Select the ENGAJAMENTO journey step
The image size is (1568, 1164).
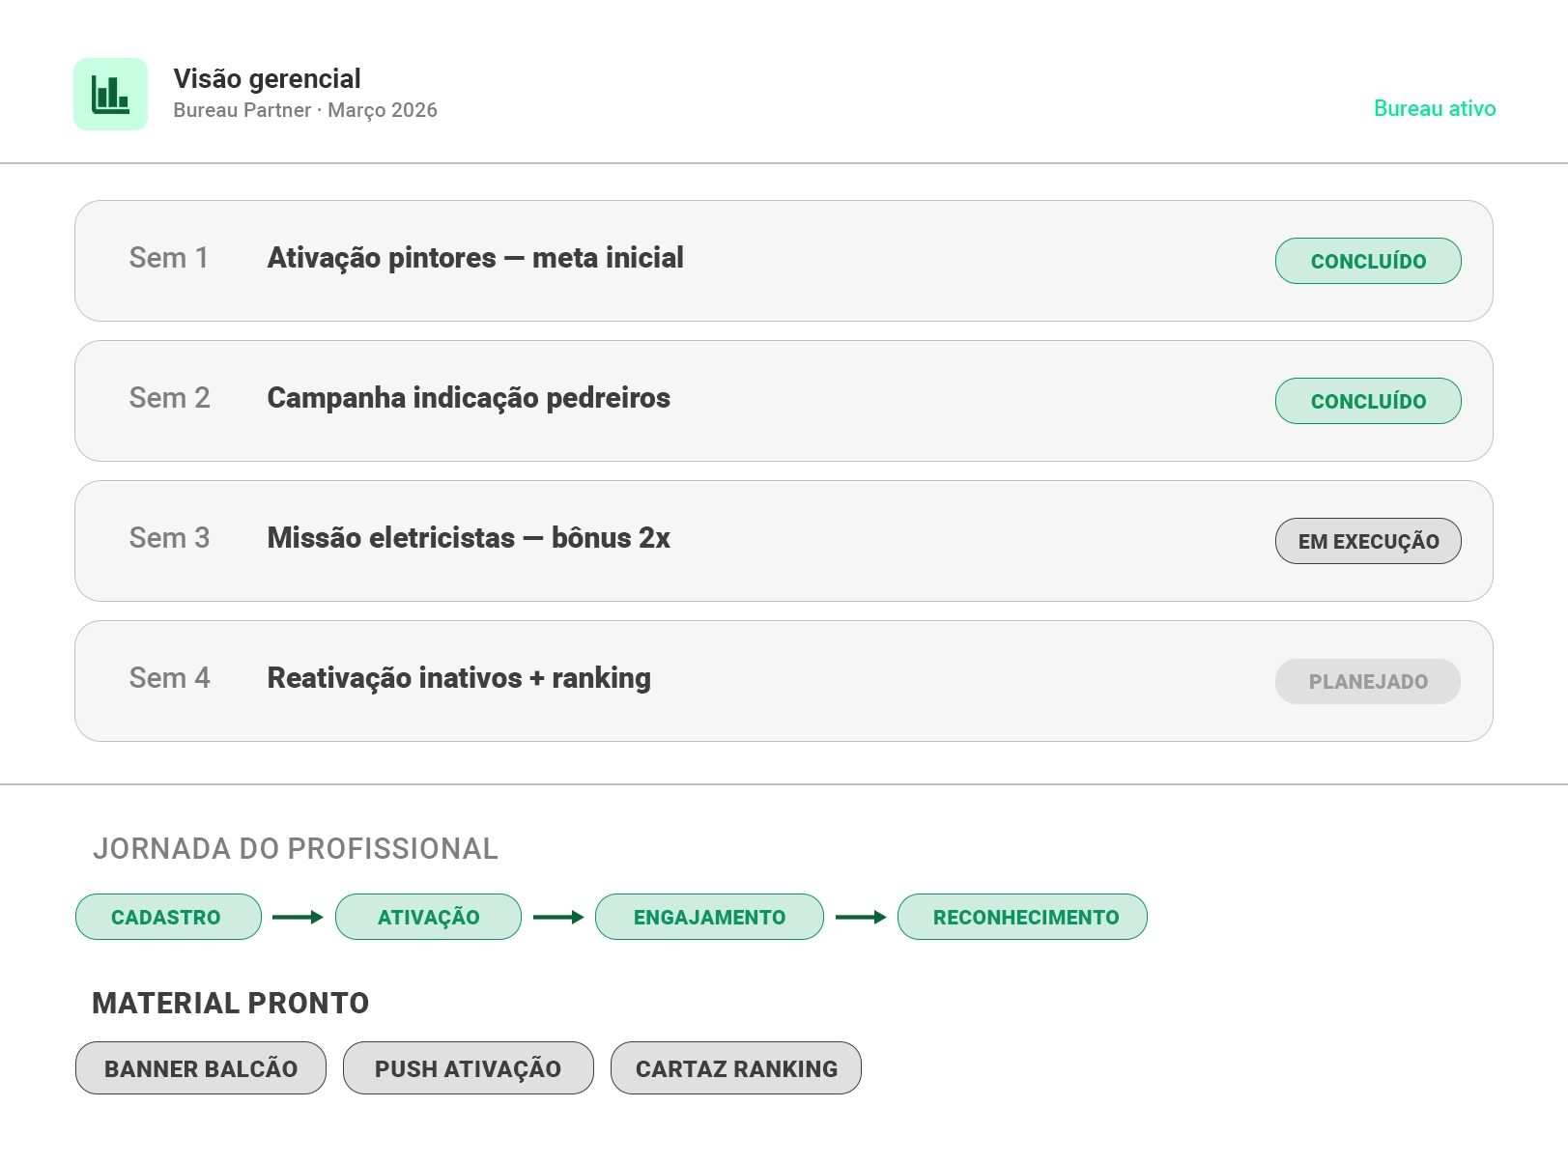[709, 917]
